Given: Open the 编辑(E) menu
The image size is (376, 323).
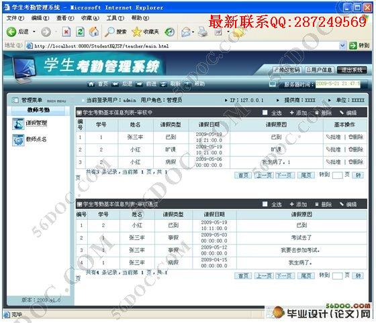Looking at the screenshot, I should (x=40, y=18).
